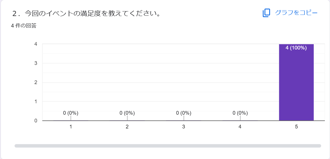The height and width of the screenshot is (159, 330).
Task: Click x-axis label 5
Action: [x=296, y=127]
